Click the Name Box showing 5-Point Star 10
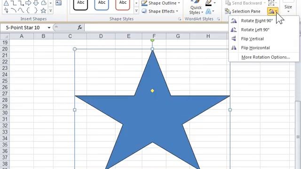The width and height of the screenshot is (301, 169). (x=23, y=28)
